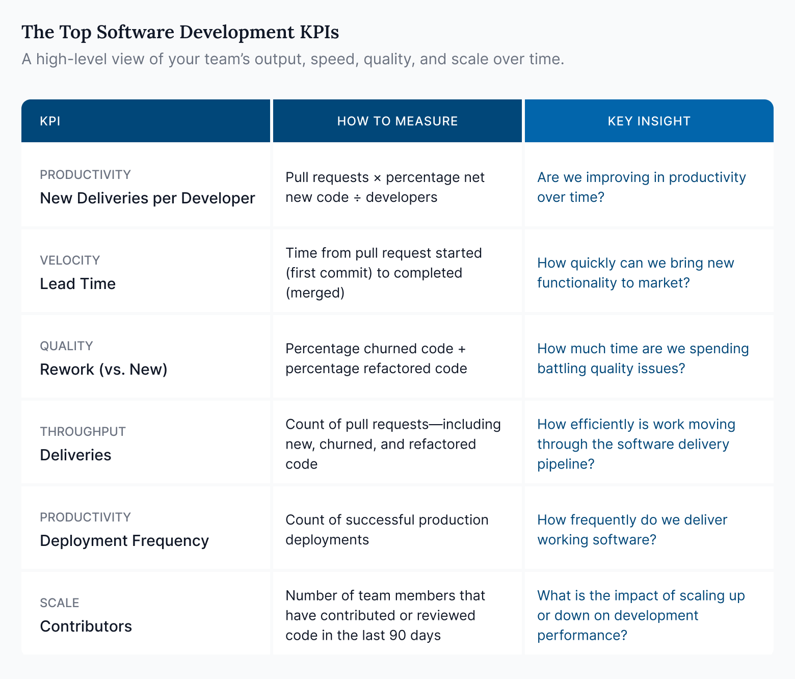
Task: Click the KPI column header
Action: click(50, 121)
